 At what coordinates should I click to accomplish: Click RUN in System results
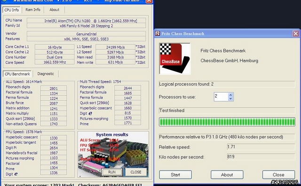click(x=112, y=172)
